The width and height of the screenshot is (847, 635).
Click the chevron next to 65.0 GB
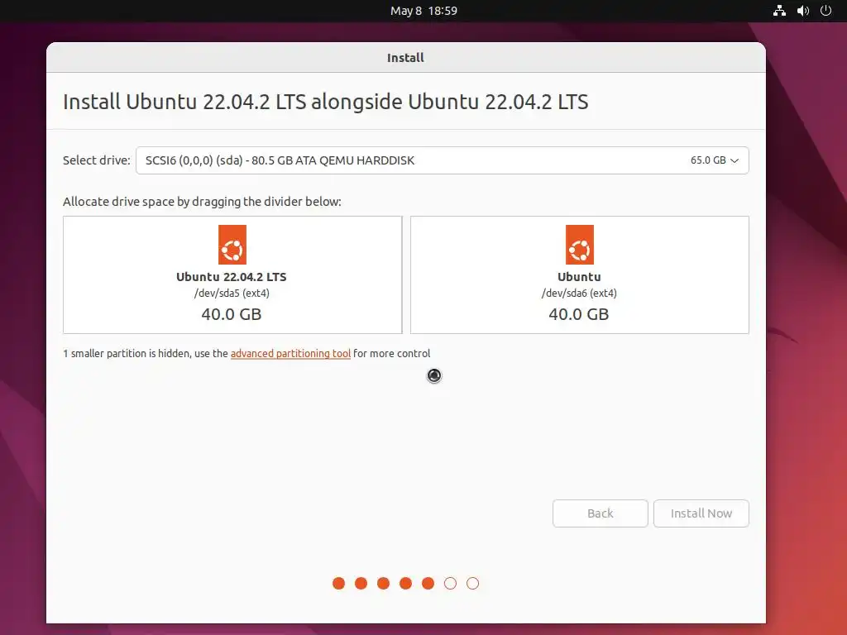coord(735,160)
